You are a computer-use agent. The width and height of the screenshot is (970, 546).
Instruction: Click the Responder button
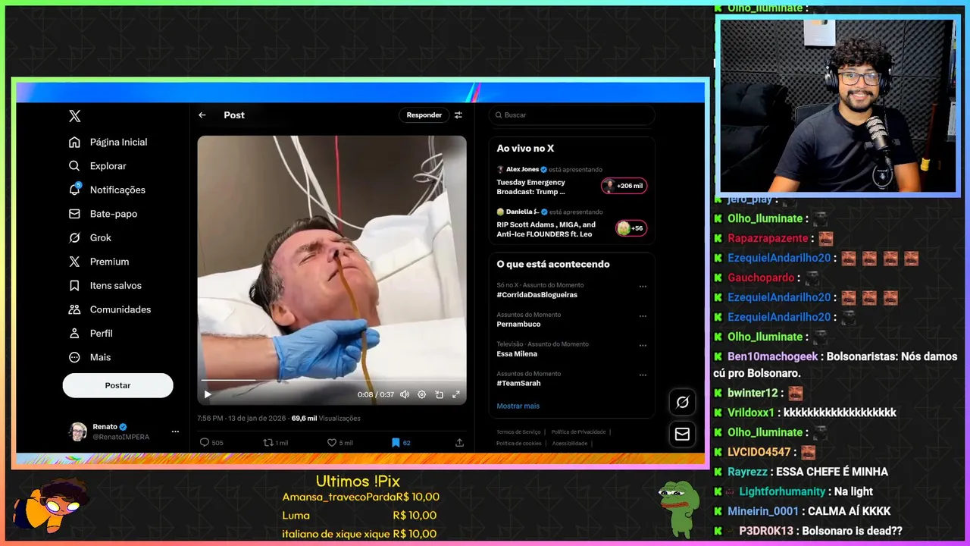424,115
